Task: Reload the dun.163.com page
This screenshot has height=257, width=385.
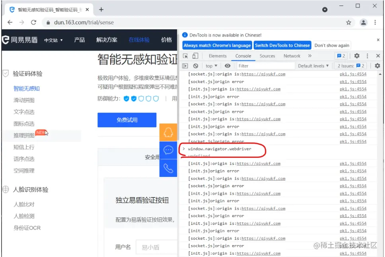Action: (x=34, y=23)
